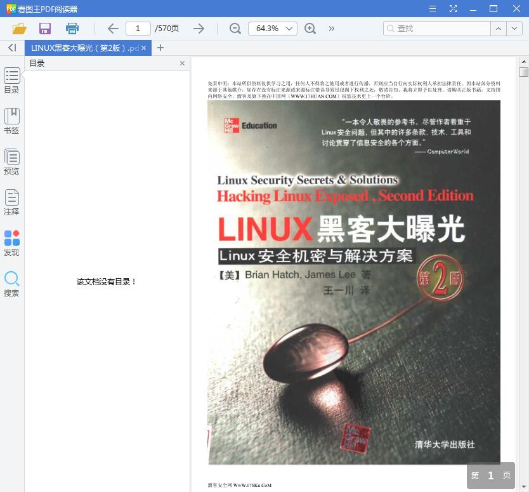Screen dimensions: 529x492
Task: Enter fullscreen mode with expand icon
Action: tap(453, 9)
